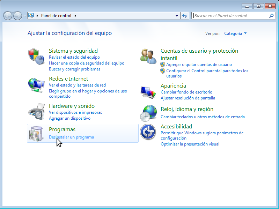Click Ajustar resolución de pantalla
The width and height of the screenshot is (279, 209).
click(188, 98)
